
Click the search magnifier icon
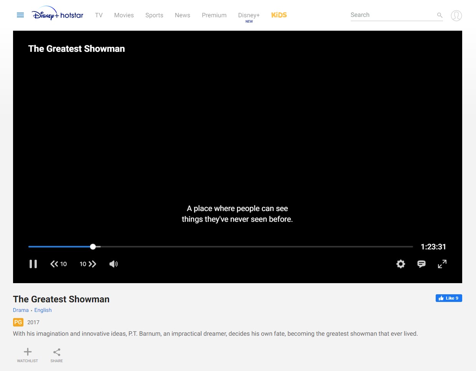point(440,15)
